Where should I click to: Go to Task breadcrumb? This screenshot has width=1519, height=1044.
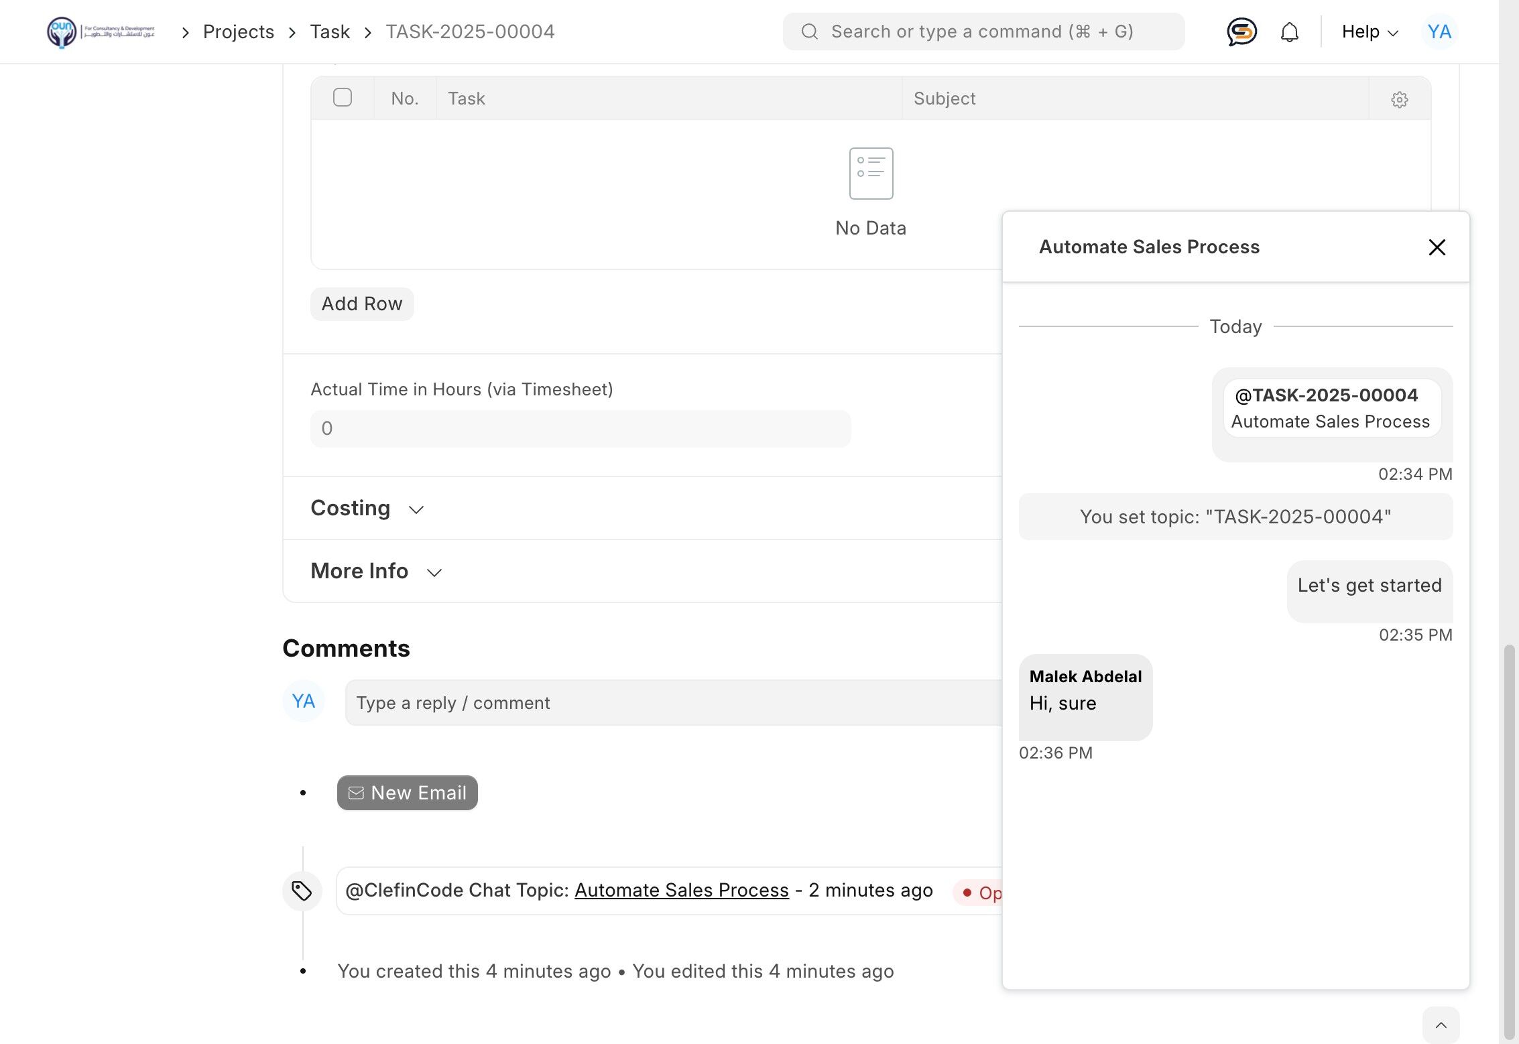click(329, 31)
